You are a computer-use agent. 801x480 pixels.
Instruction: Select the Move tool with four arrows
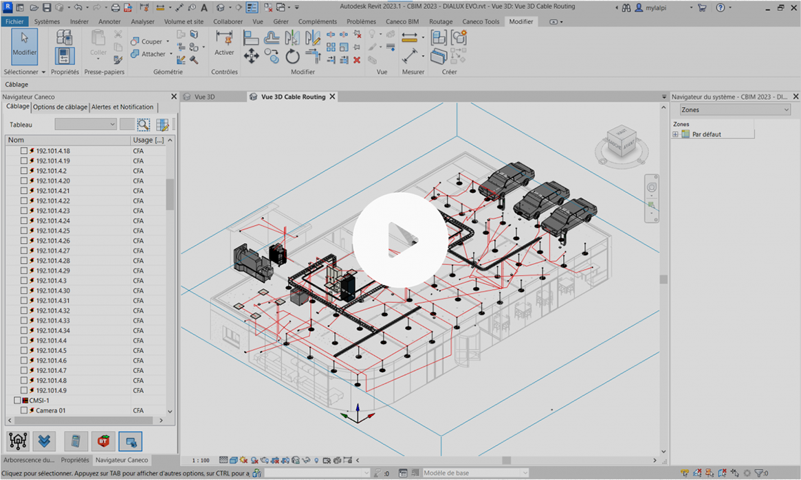pyautogui.click(x=251, y=56)
